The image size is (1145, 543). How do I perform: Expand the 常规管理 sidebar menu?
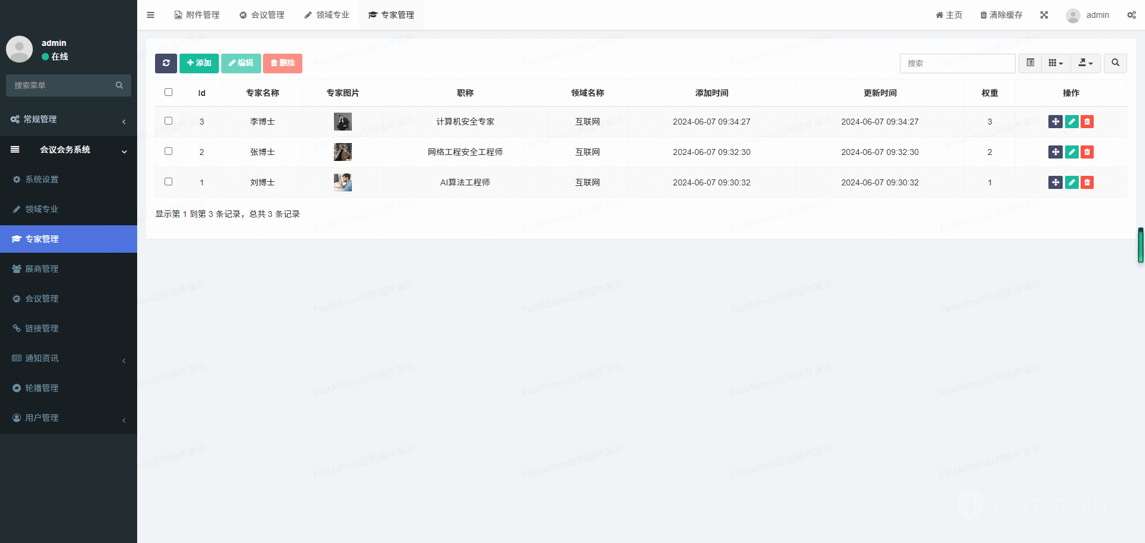click(69, 119)
